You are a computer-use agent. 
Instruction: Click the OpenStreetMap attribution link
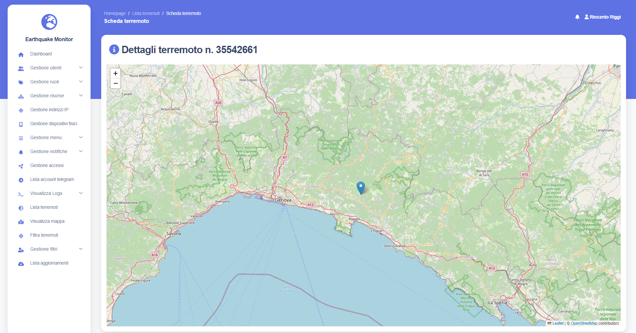click(584, 323)
